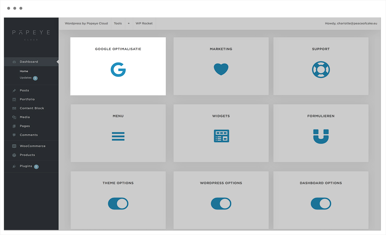Open Dashboard in the sidebar
The height and width of the screenshot is (235, 386).
coord(31,62)
